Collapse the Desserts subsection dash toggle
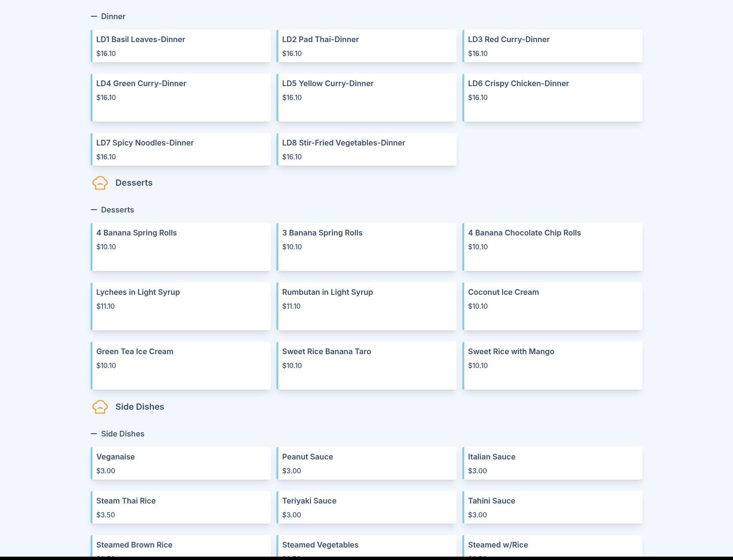 tap(94, 210)
